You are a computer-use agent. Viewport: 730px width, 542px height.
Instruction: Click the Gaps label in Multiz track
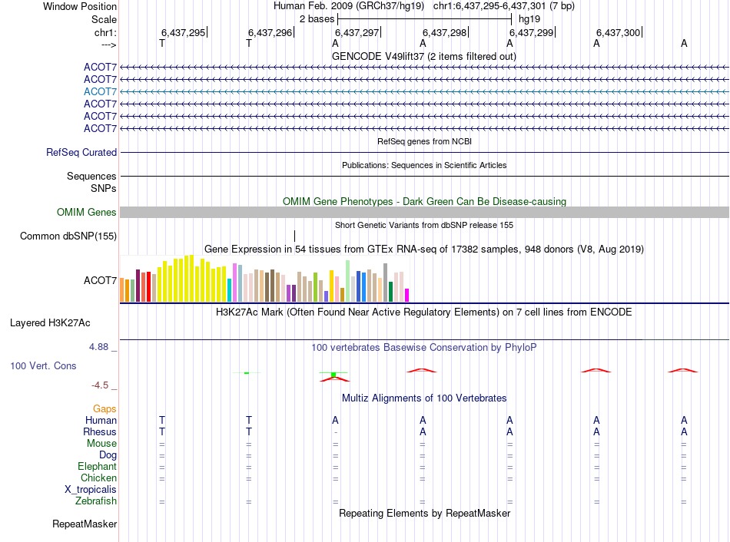[105, 408]
